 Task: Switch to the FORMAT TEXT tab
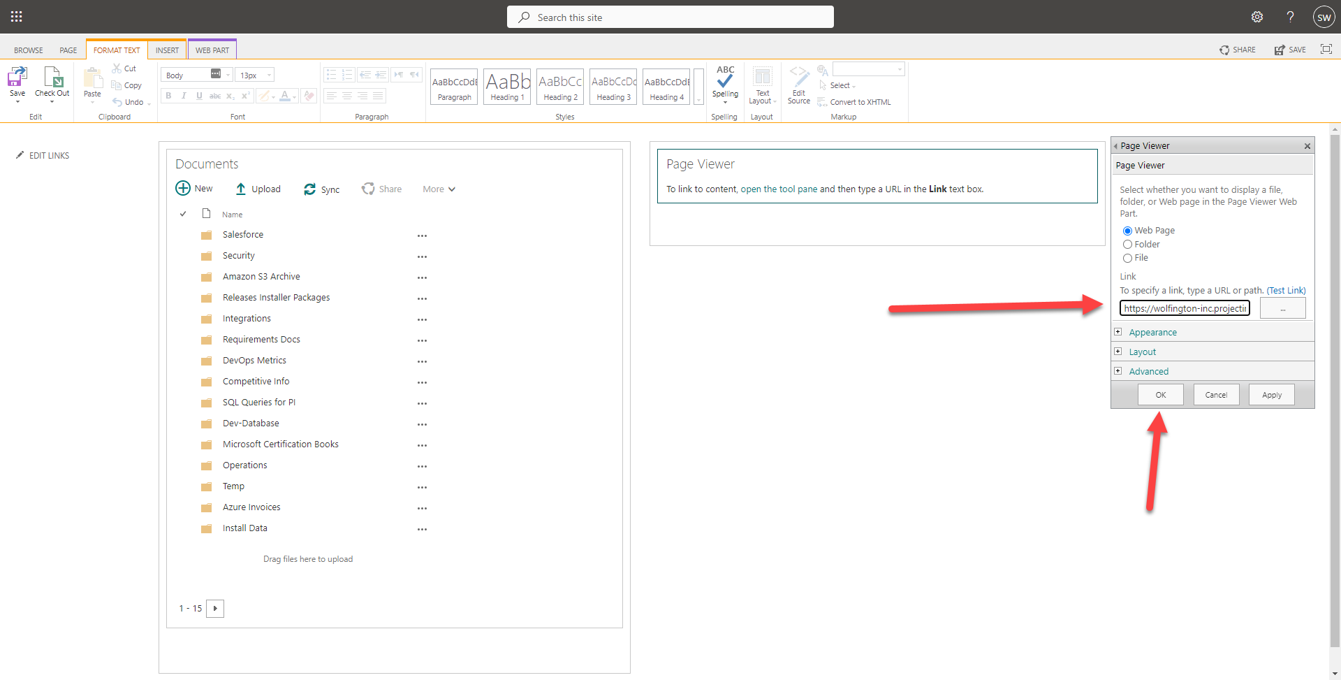(117, 50)
